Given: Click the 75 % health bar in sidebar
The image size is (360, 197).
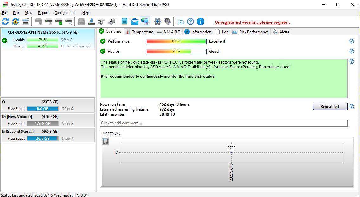Looking at the screenshot, I should pyautogui.click(x=43, y=40).
